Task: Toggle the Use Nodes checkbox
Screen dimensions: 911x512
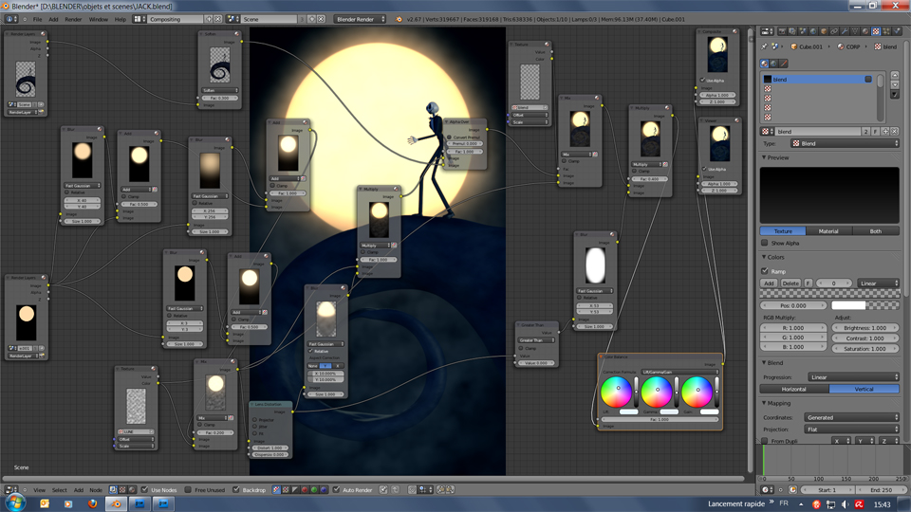Action: click(144, 489)
